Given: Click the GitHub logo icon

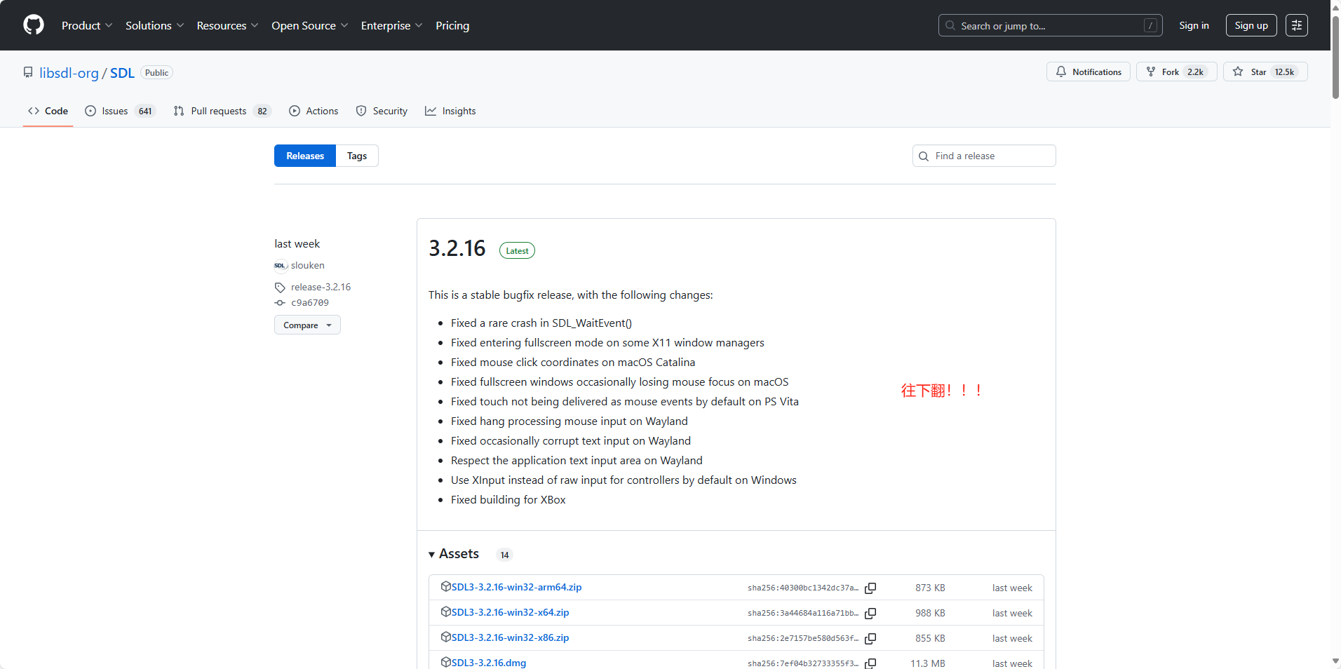Looking at the screenshot, I should click(x=34, y=25).
